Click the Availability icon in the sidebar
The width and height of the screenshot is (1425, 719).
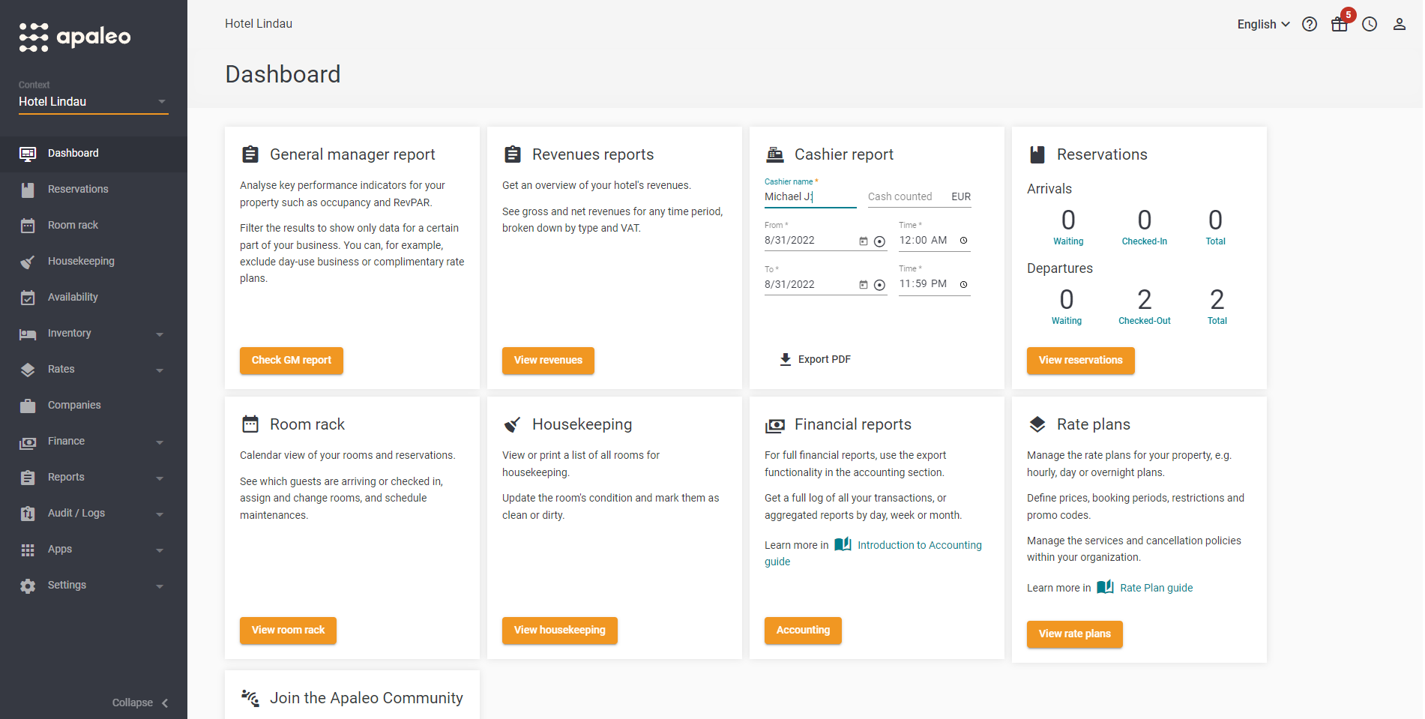pos(28,297)
